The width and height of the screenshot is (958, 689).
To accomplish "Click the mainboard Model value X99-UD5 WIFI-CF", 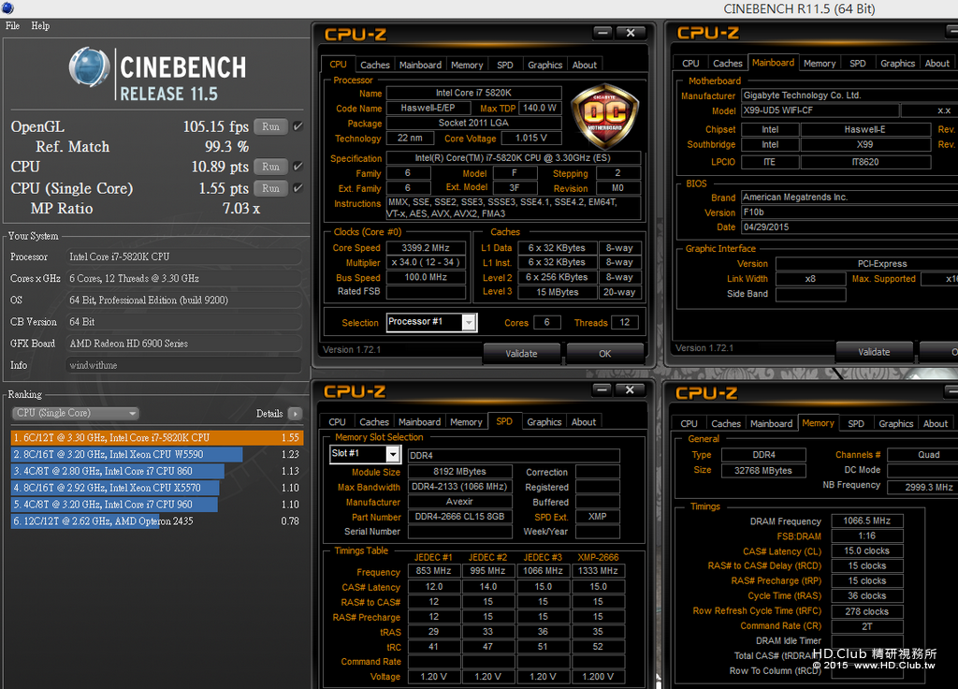I will [x=820, y=110].
